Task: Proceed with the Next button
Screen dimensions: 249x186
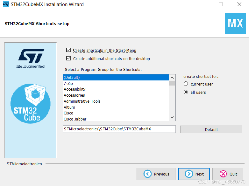Action: tap(194, 174)
